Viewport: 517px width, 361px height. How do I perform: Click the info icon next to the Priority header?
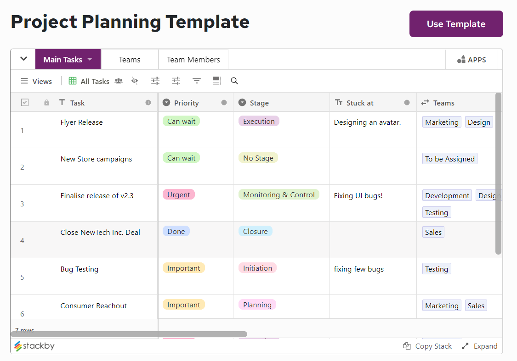click(225, 102)
